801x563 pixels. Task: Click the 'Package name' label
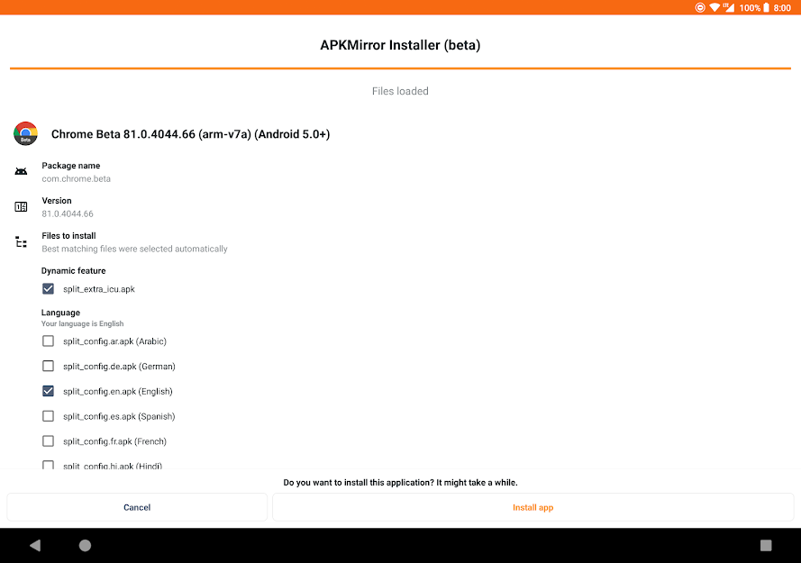[71, 166]
